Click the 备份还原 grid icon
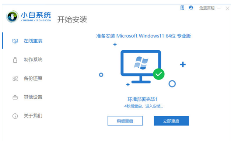The image size is (234, 141). point(15,78)
